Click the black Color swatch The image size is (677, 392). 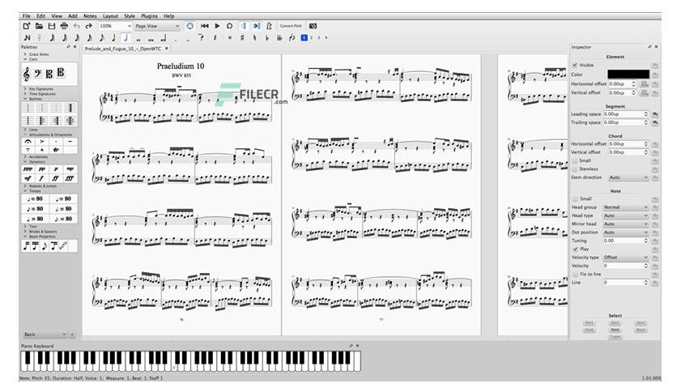[x=628, y=75]
